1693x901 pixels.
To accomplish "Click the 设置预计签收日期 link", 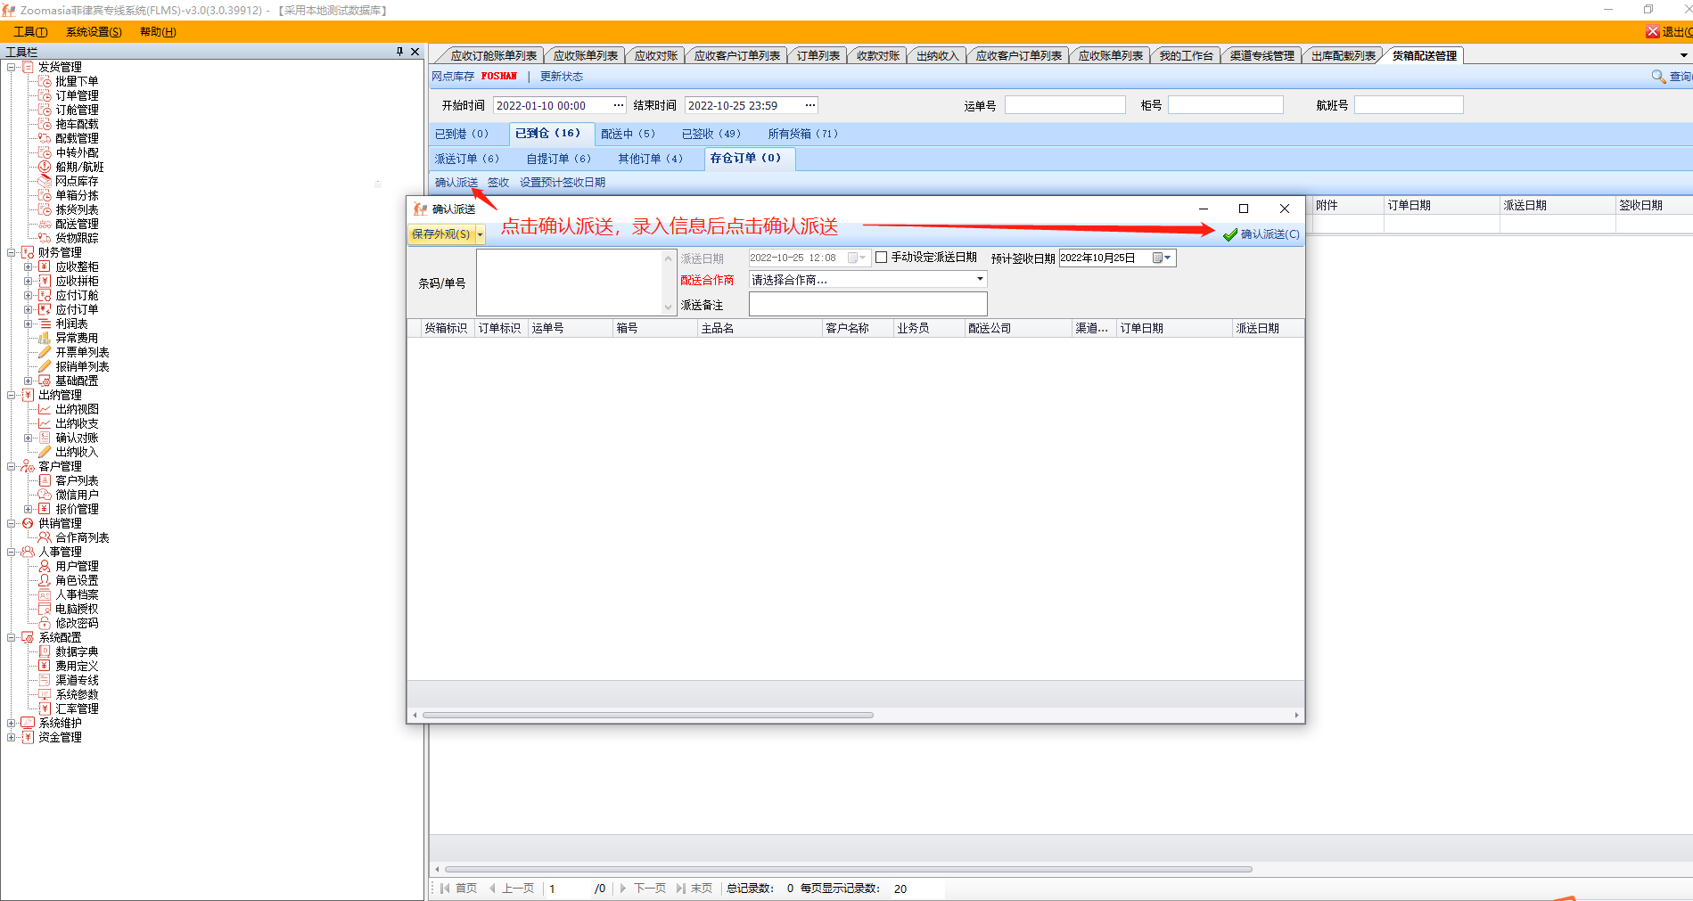I will point(562,183).
